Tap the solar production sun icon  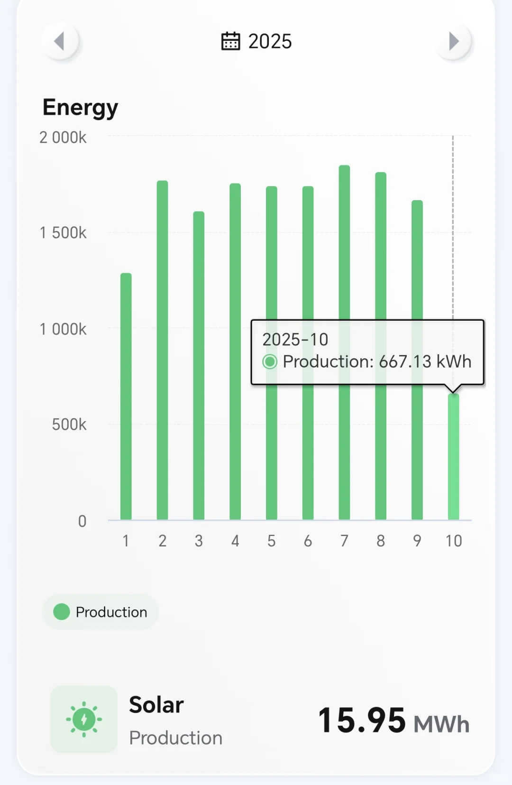pos(84,719)
